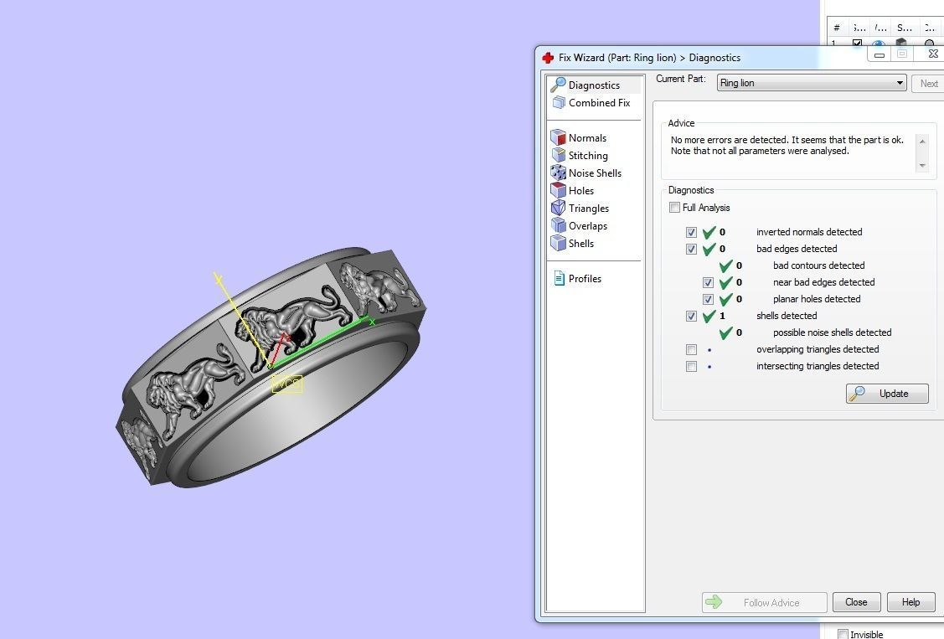Select the Holes fix tool
Image resolution: width=944 pixels, height=639 pixels.
pyautogui.click(x=573, y=190)
